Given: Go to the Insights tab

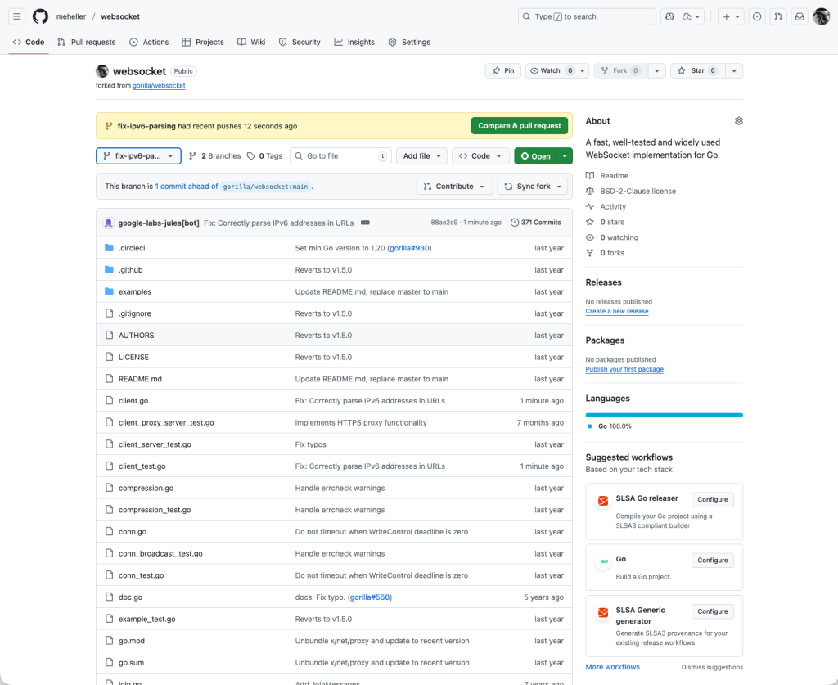Looking at the screenshot, I should [354, 43].
